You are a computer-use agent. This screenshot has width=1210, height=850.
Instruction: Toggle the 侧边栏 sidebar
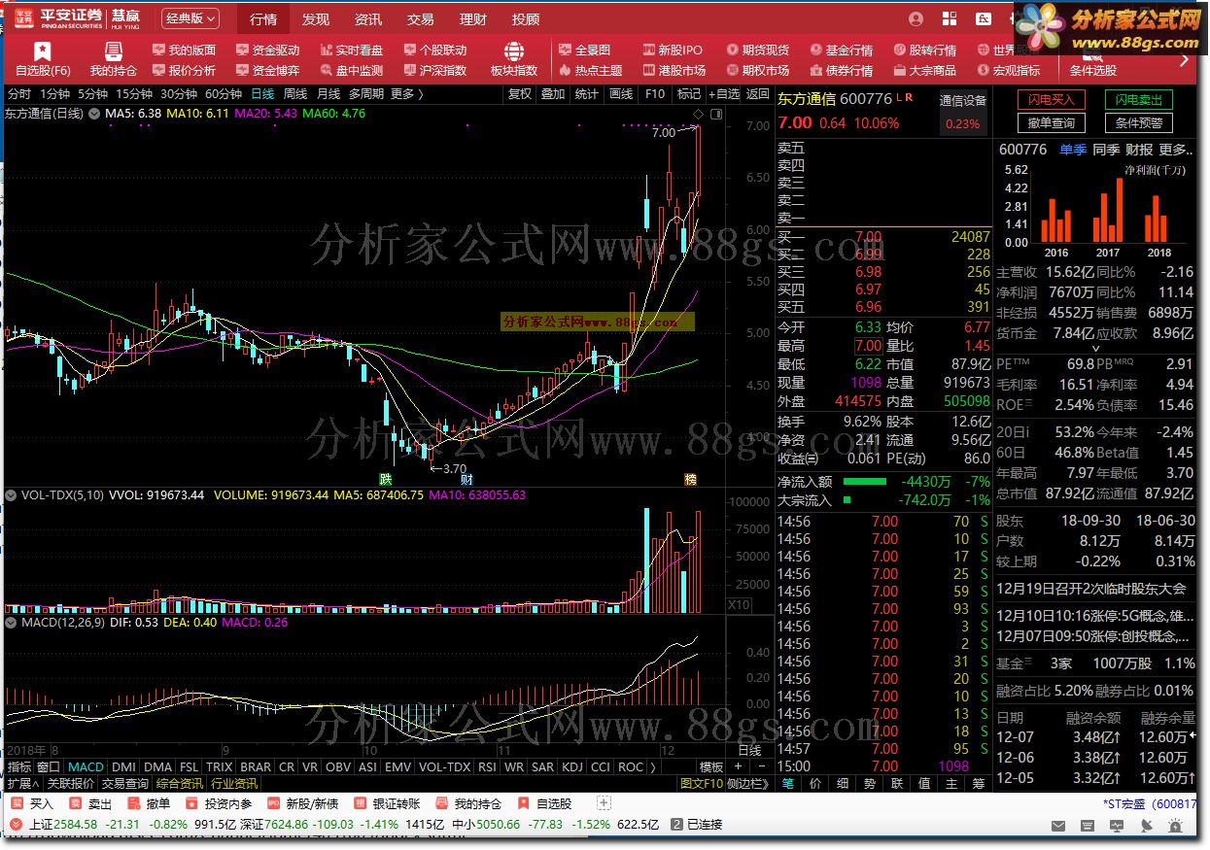tap(747, 783)
